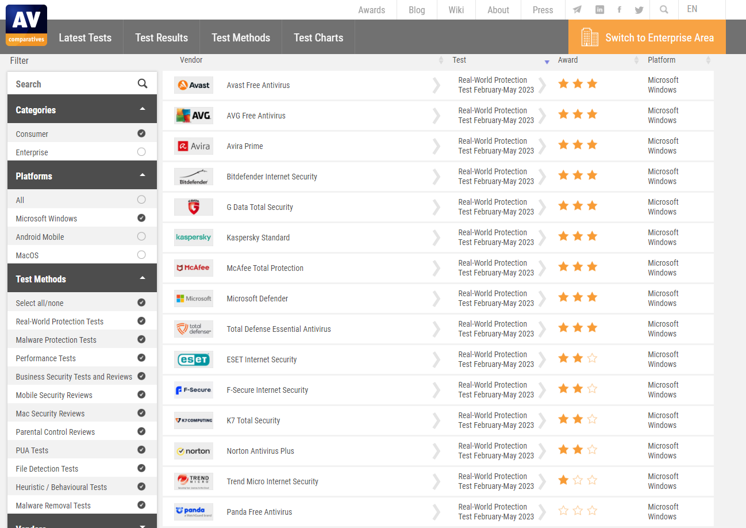746x528 pixels.
Task: Visit the LinkedIn page icon
Action: 599,10
